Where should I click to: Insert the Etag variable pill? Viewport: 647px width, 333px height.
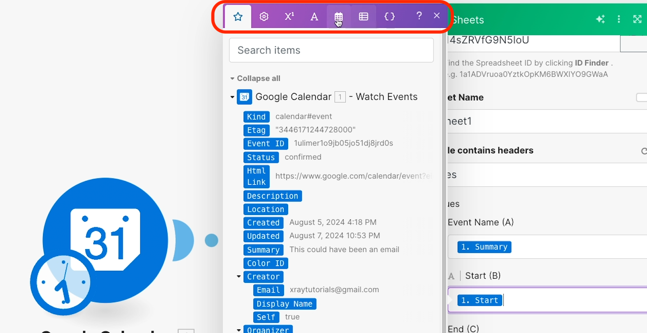[x=256, y=130]
